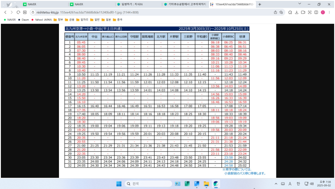The width and height of the screenshot is (335, 189).
Task: Open the extensions puzzle icon
Action: [290, 13]
